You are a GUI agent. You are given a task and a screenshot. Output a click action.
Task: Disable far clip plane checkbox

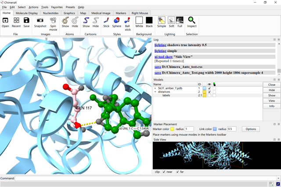177,172
